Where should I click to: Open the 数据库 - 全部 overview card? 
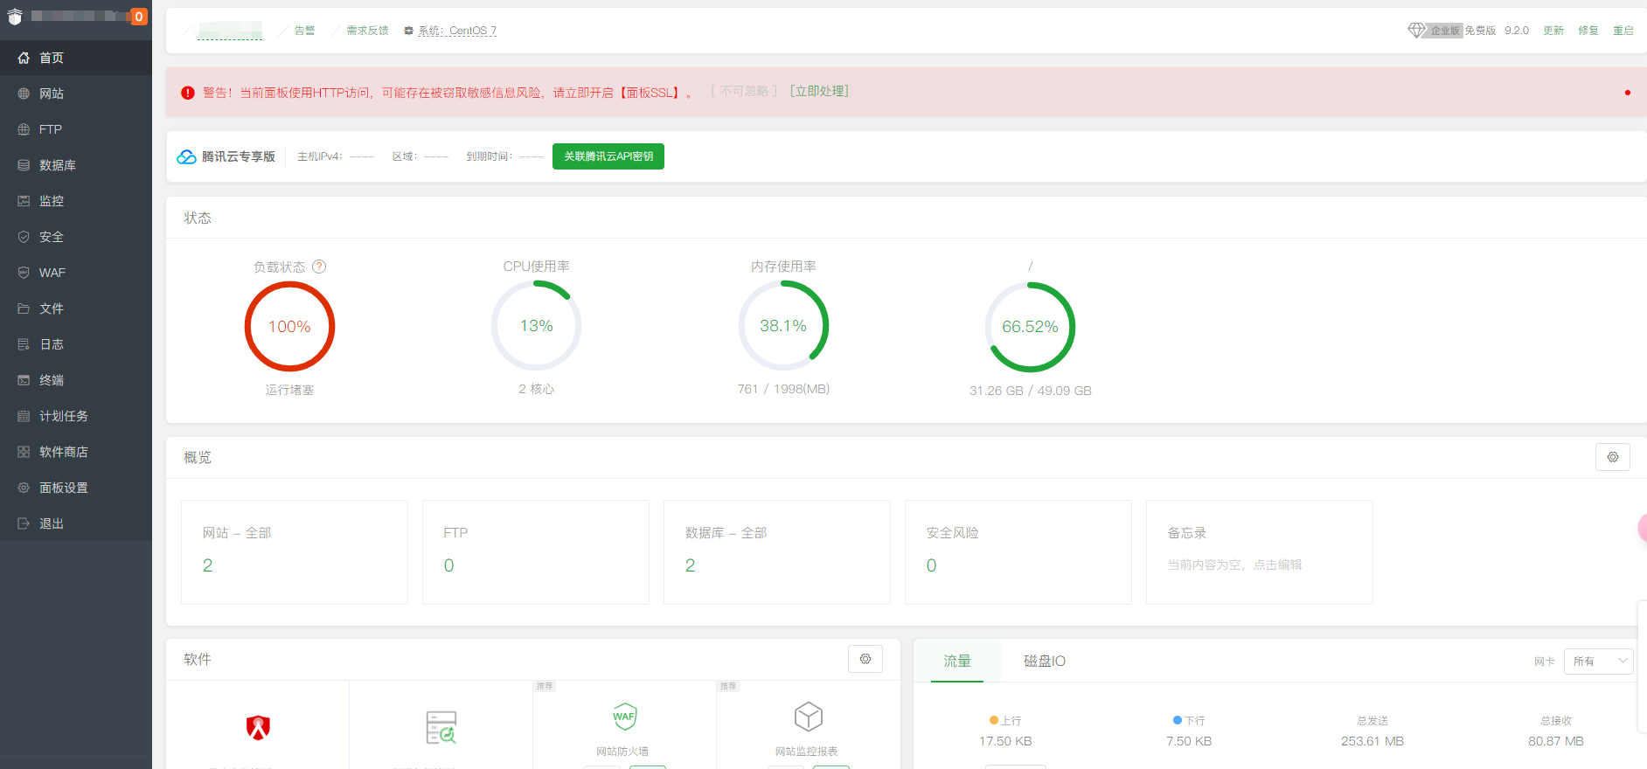point(777,552)
